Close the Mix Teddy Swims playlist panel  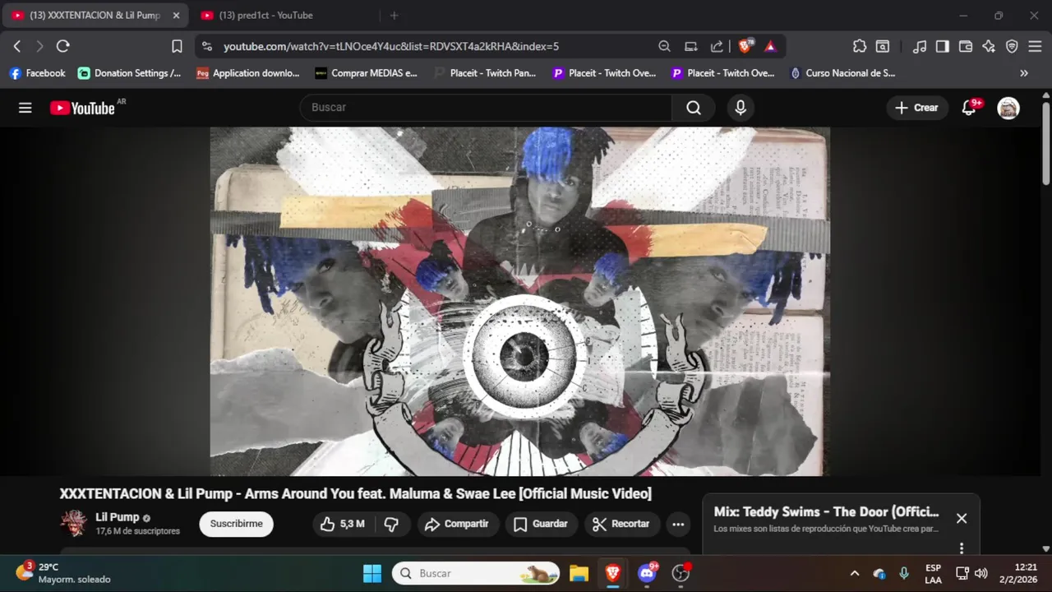coord(962,518)
